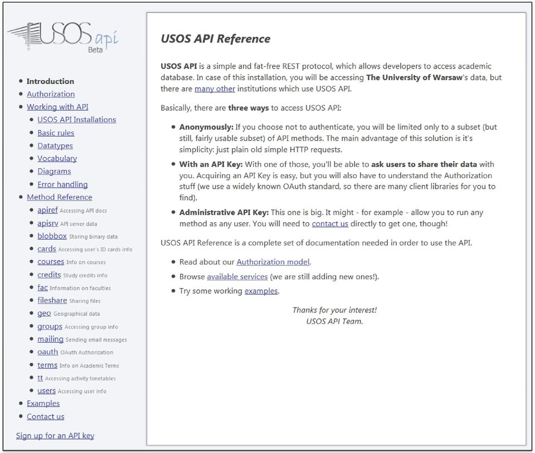
Task: Open the oauth module link
Action: tap(47, 352)
